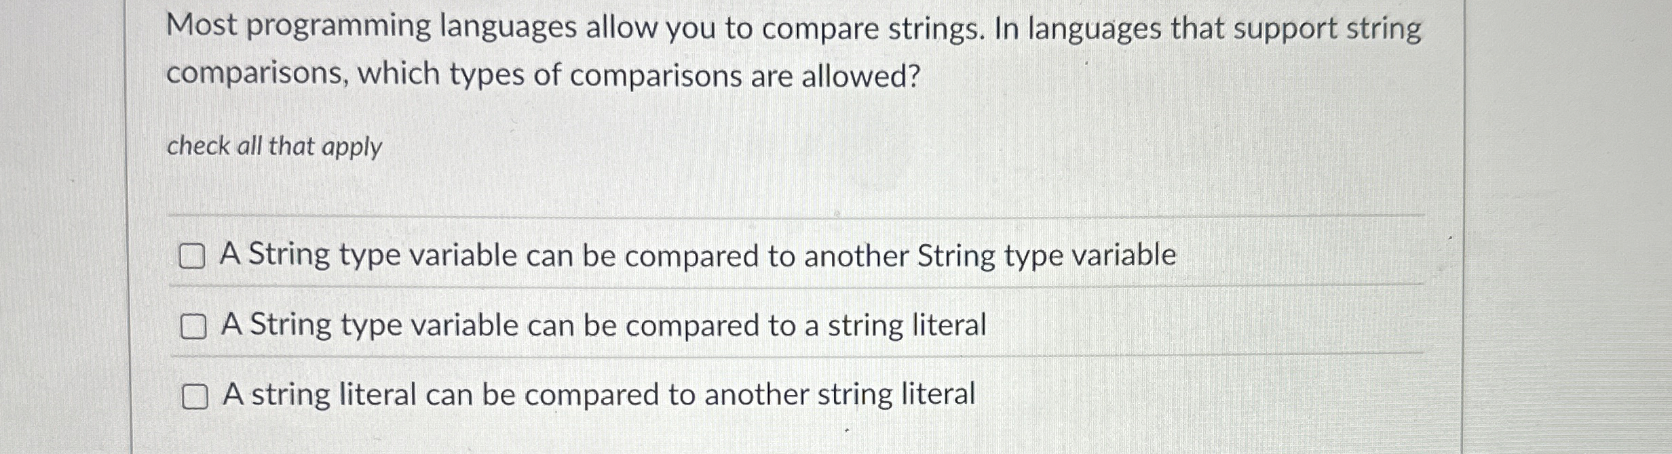This screenshot has width=1672, height=454.
Task: Check the box for string literal compared to string literal
Action: 194,396
